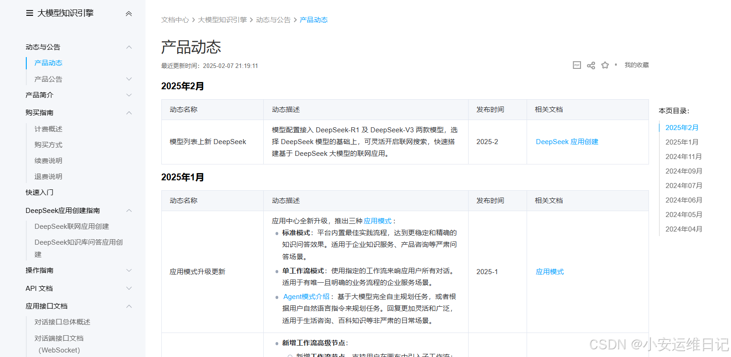
Task: Expand the 操作指南 section
Action: pos(129,270)
